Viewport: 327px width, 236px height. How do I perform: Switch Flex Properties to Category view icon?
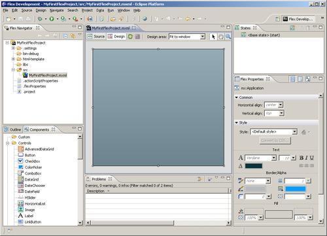click(300, 79)
